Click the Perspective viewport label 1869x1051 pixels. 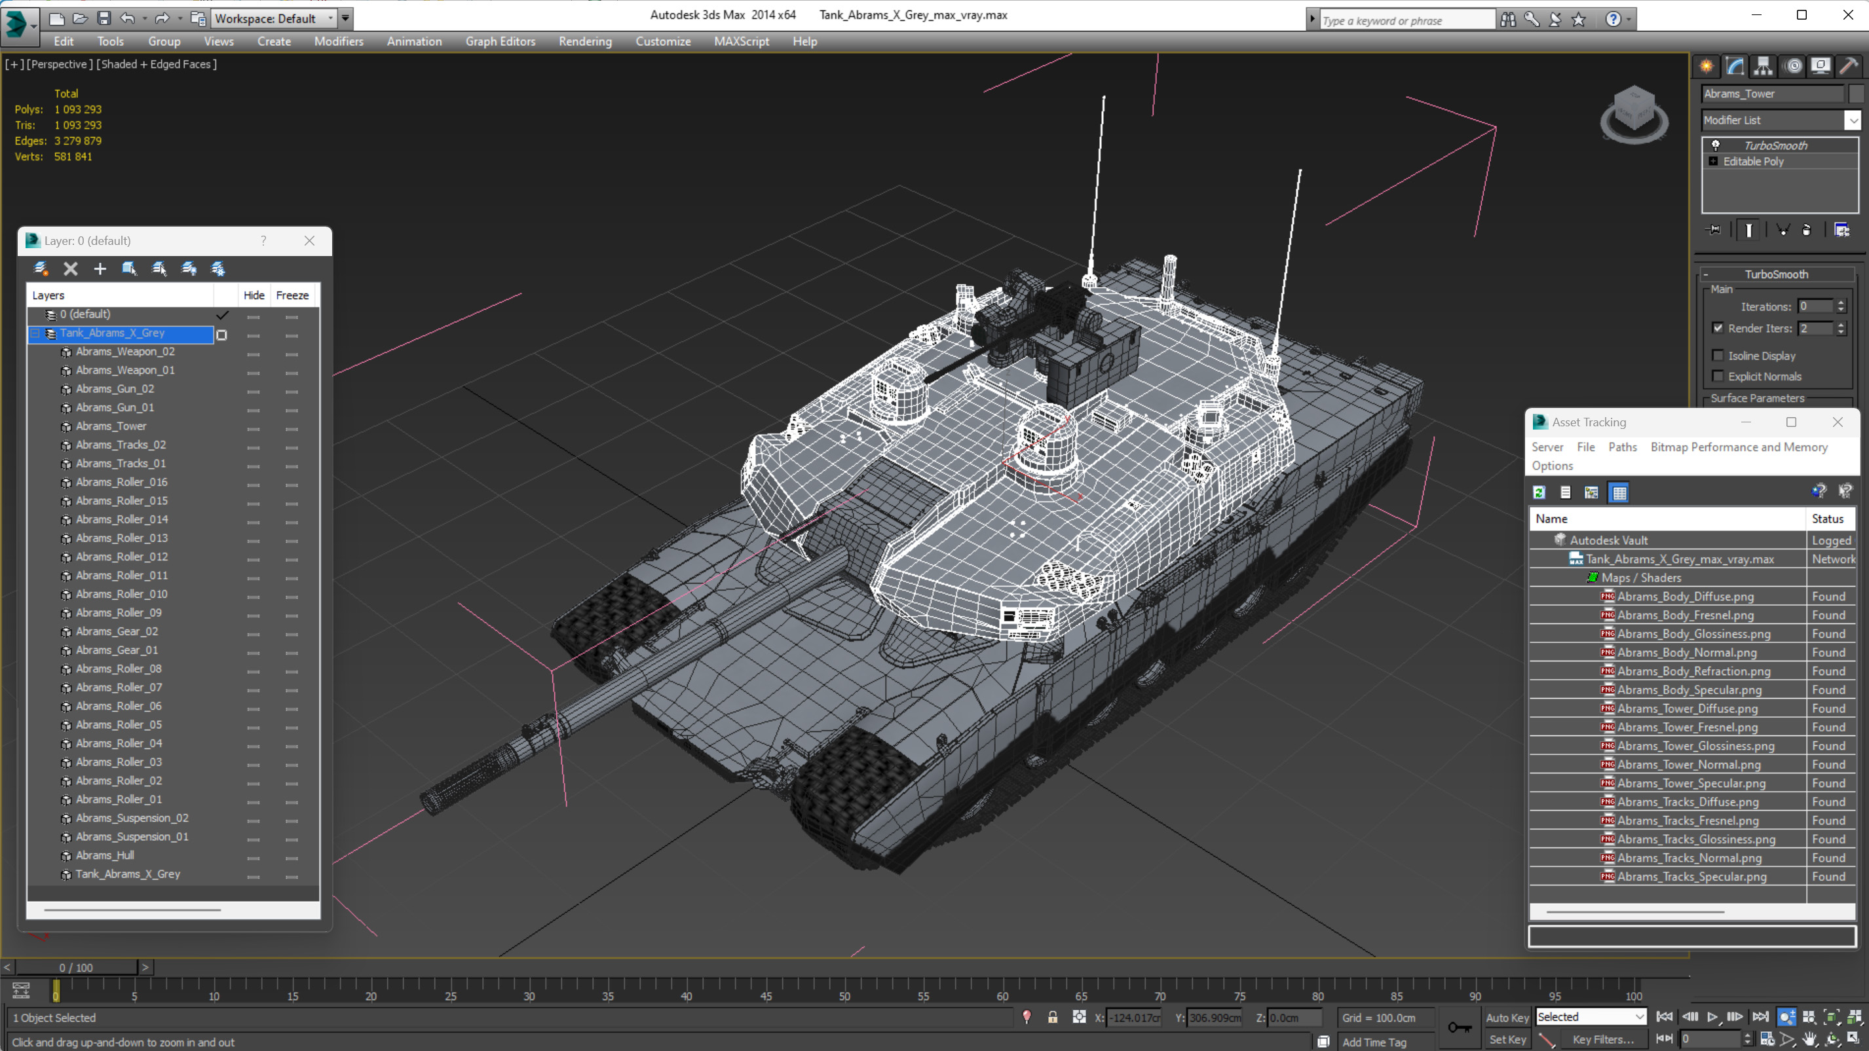coord(60,64)
